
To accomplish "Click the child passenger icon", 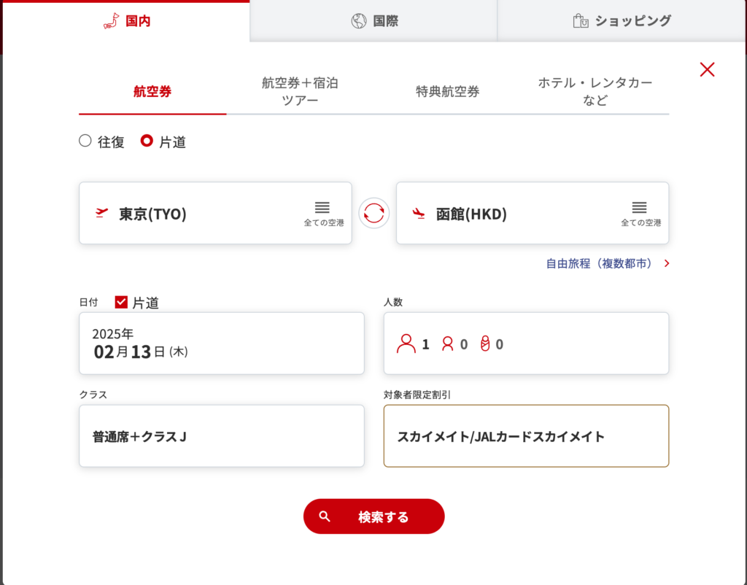I will (447, 344).
